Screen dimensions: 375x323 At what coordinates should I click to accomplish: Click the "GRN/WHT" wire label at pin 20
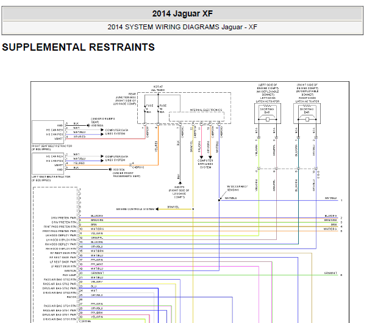click(x=98, y=273)
